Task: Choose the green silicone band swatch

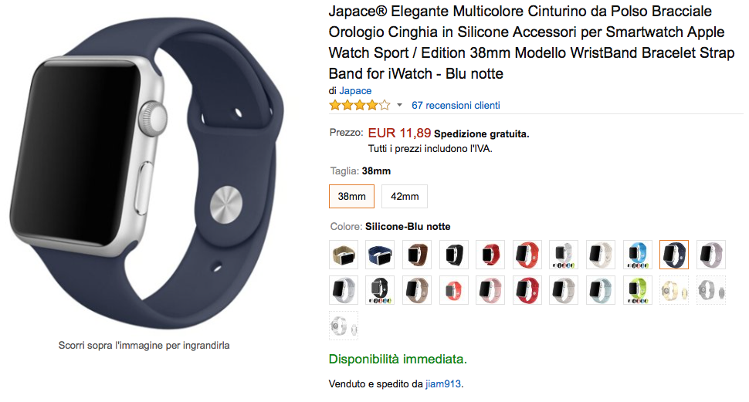Action: click(x=638, y=290)
